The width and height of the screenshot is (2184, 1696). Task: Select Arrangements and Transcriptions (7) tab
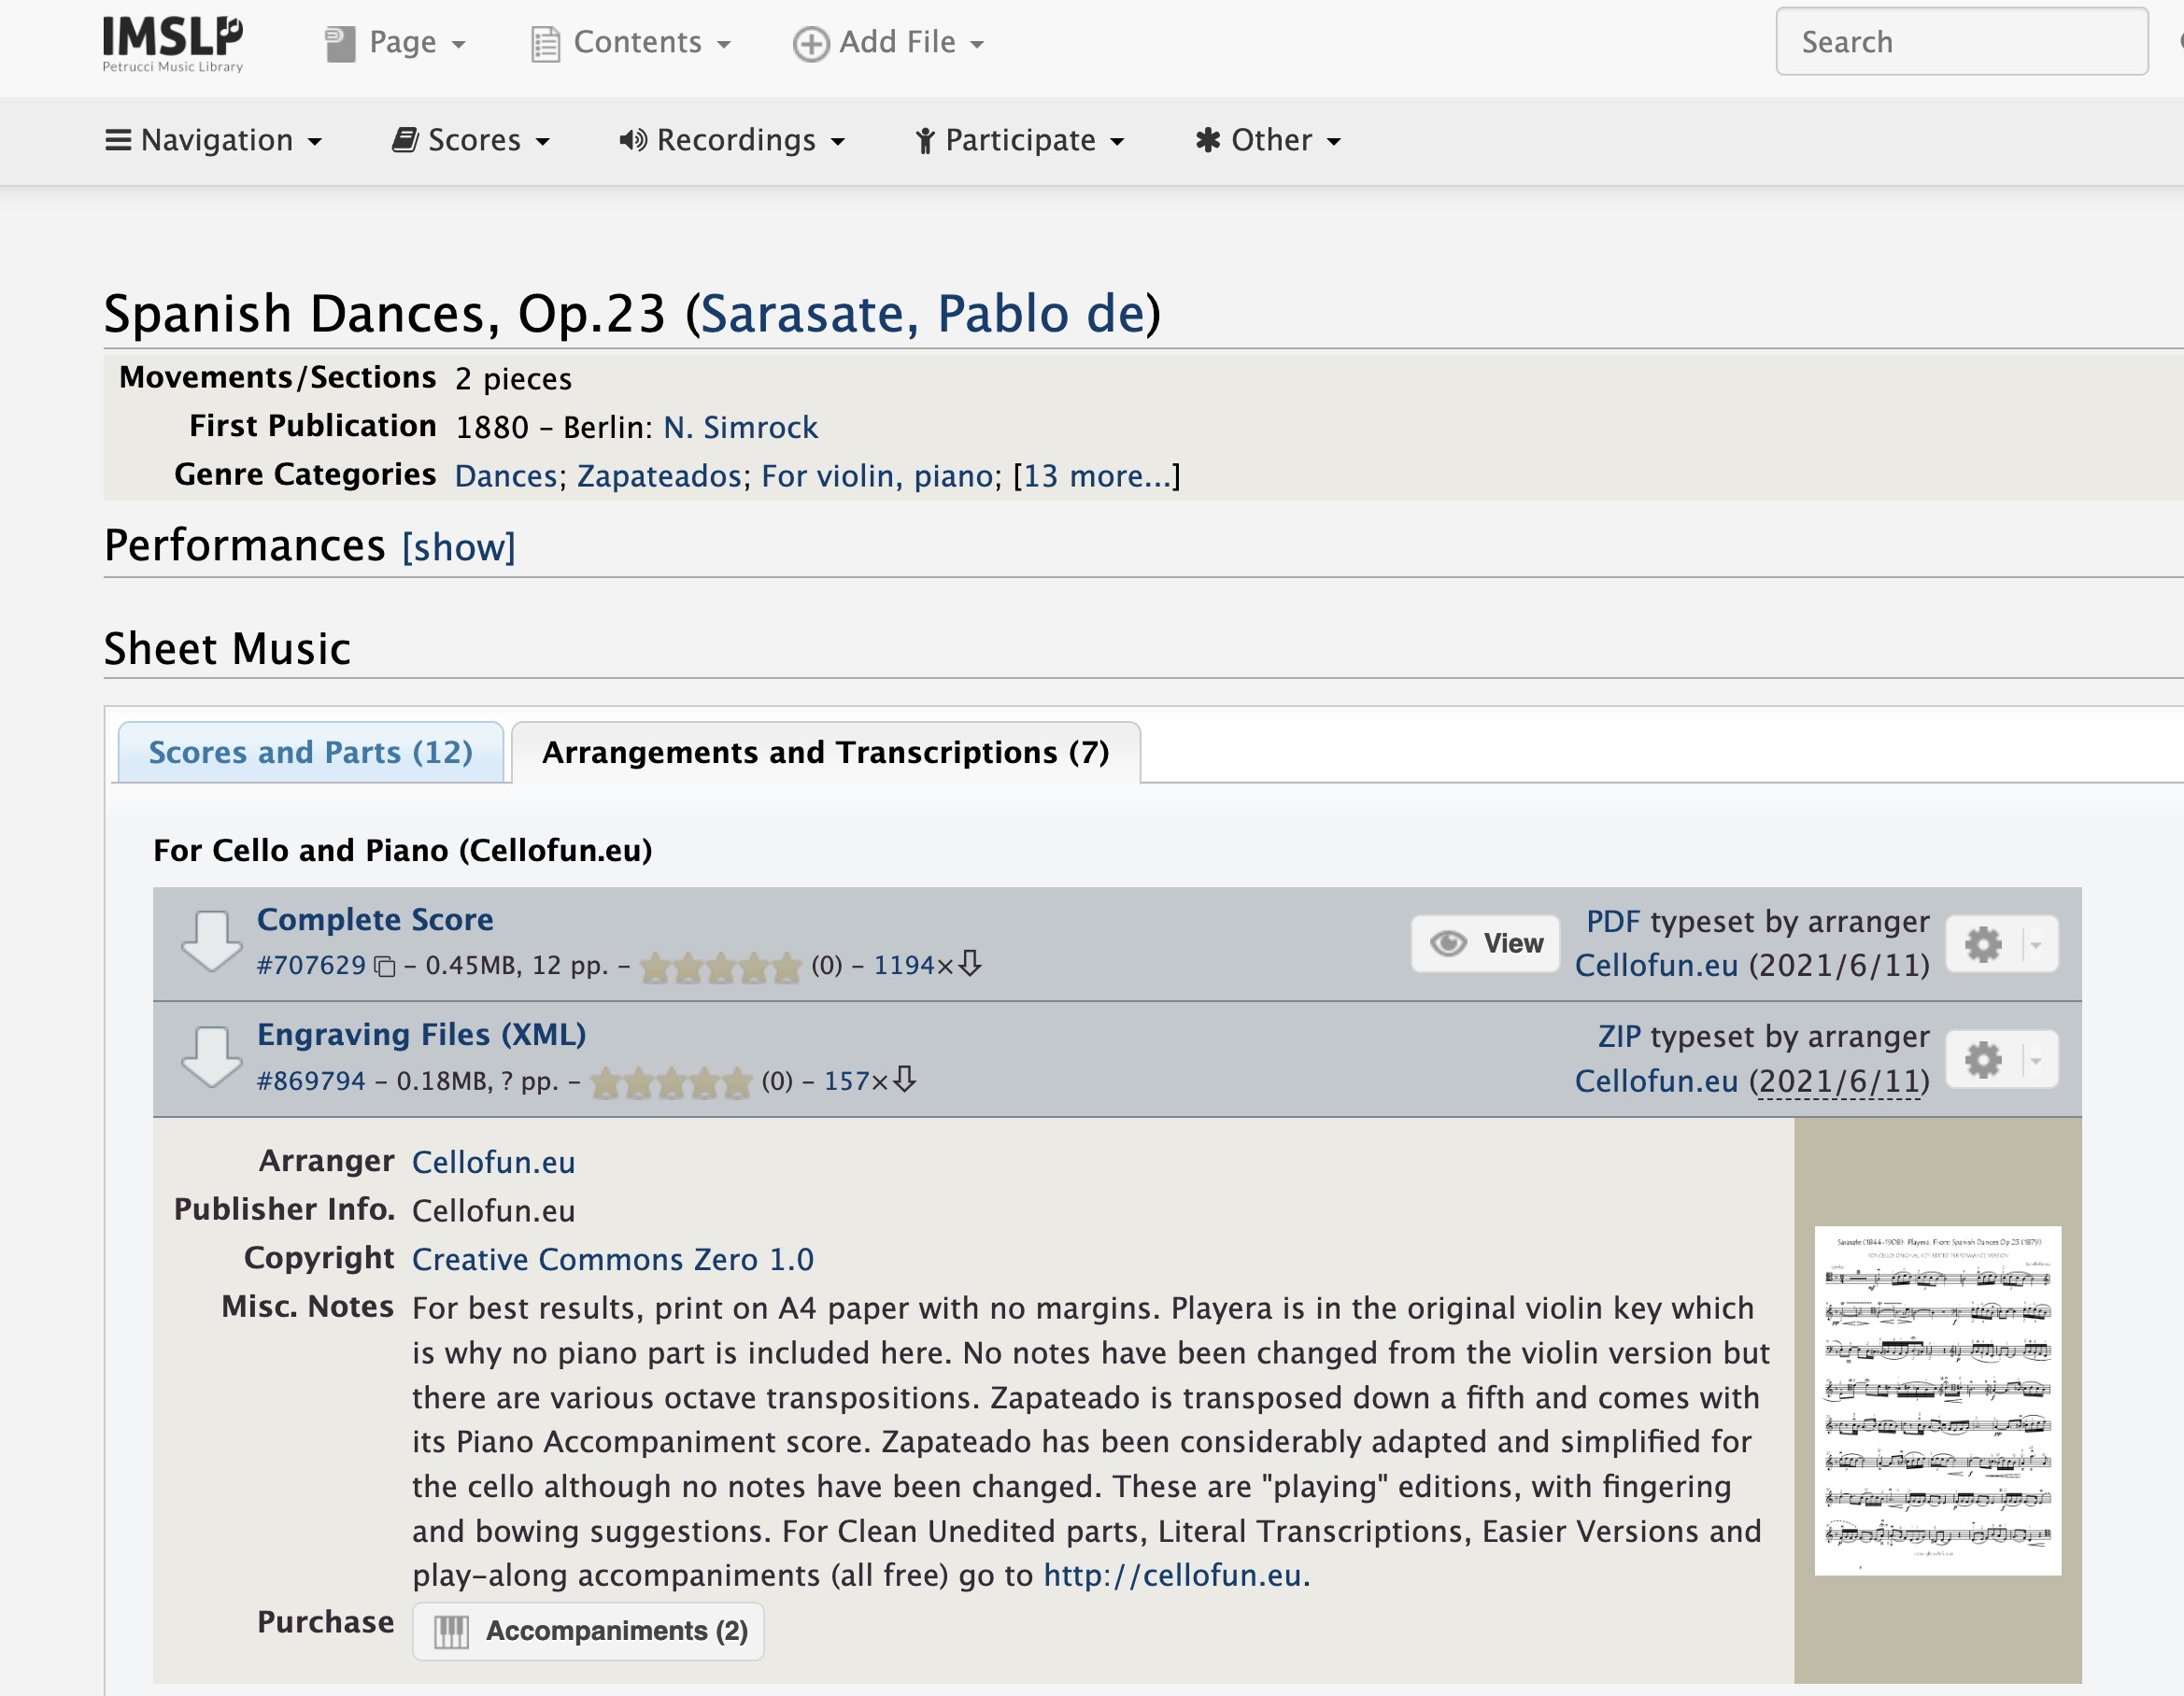click(826, 752)
